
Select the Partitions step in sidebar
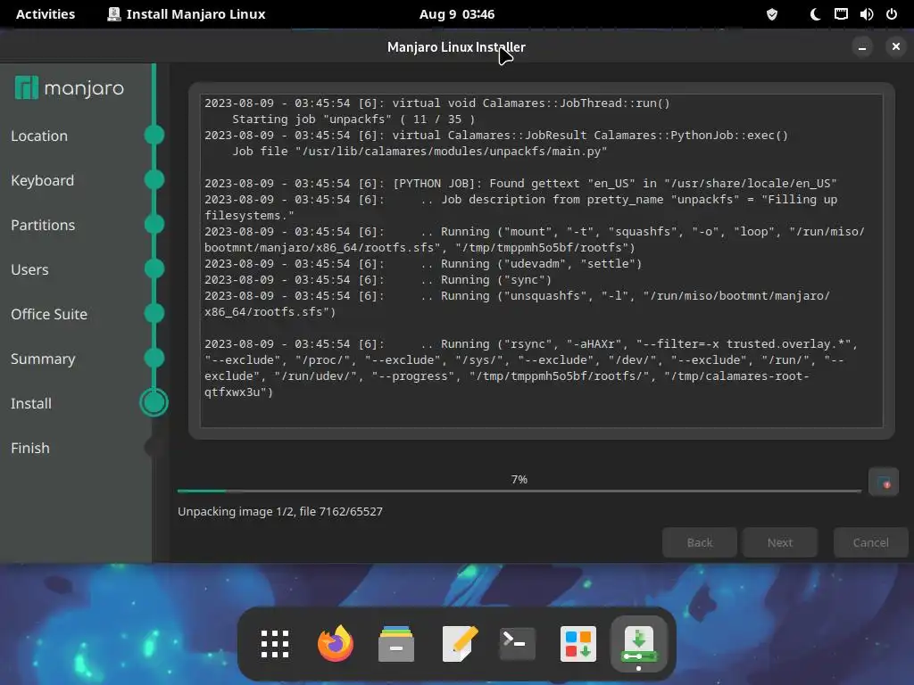[x=43, y=225]
